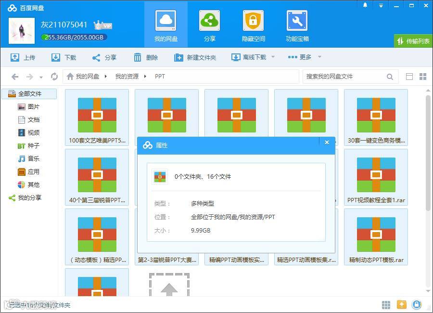Select the （动态模板）精选PP archive
Screen dimensions: 433x313
click(97, 237)
